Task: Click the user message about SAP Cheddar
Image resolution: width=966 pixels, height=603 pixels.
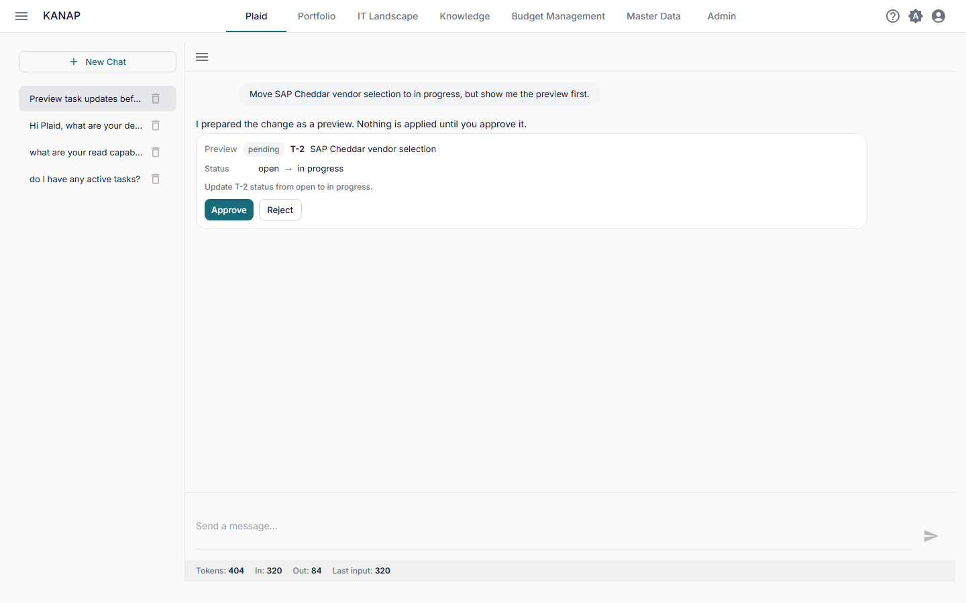Action: click(x=419, y=94)
